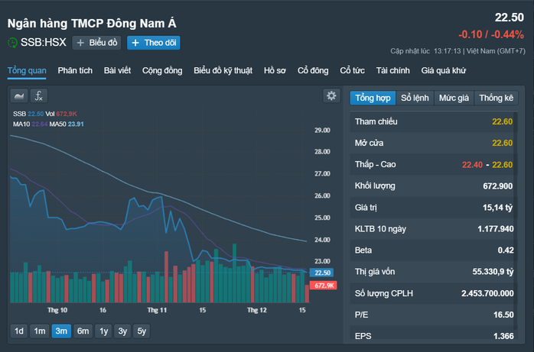The image size is (534, 352).
Task: Open the Hồ sơ tab
Action: pyautogui.click(x=275, y=70)
